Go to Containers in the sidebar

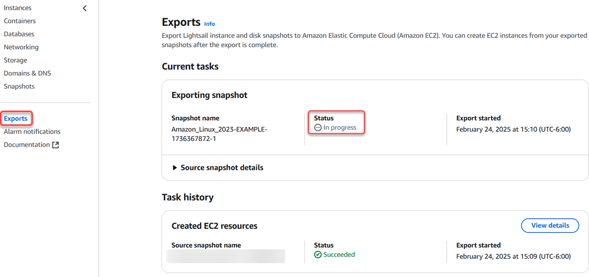20,21
